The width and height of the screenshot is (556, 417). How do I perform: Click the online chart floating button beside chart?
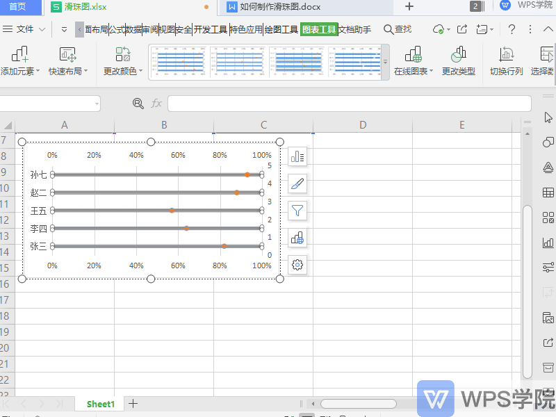tap(297, 238)
